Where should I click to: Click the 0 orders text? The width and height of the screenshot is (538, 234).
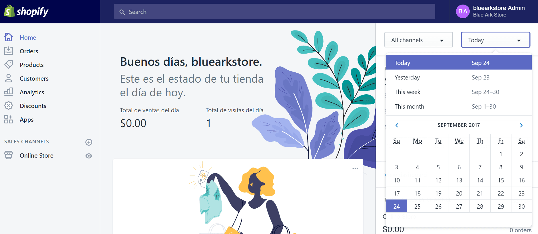[521, 230]
